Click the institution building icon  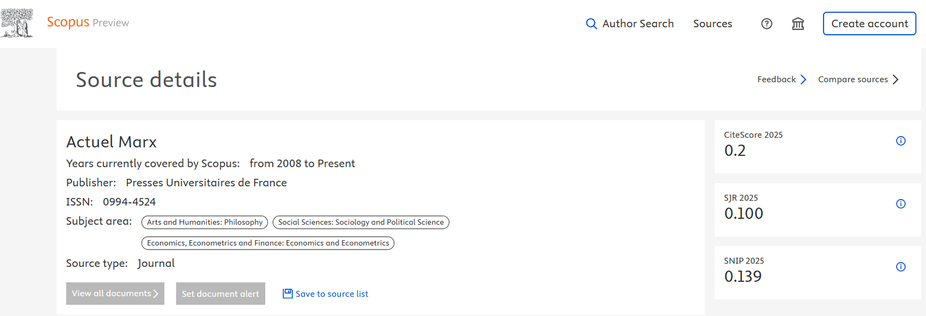(x=798, y=24)
